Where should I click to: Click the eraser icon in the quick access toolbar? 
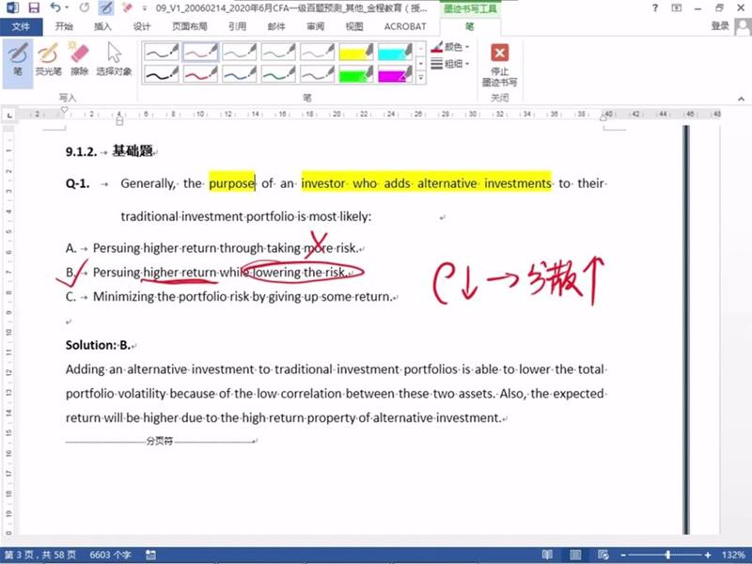click(x=127, y=8)
